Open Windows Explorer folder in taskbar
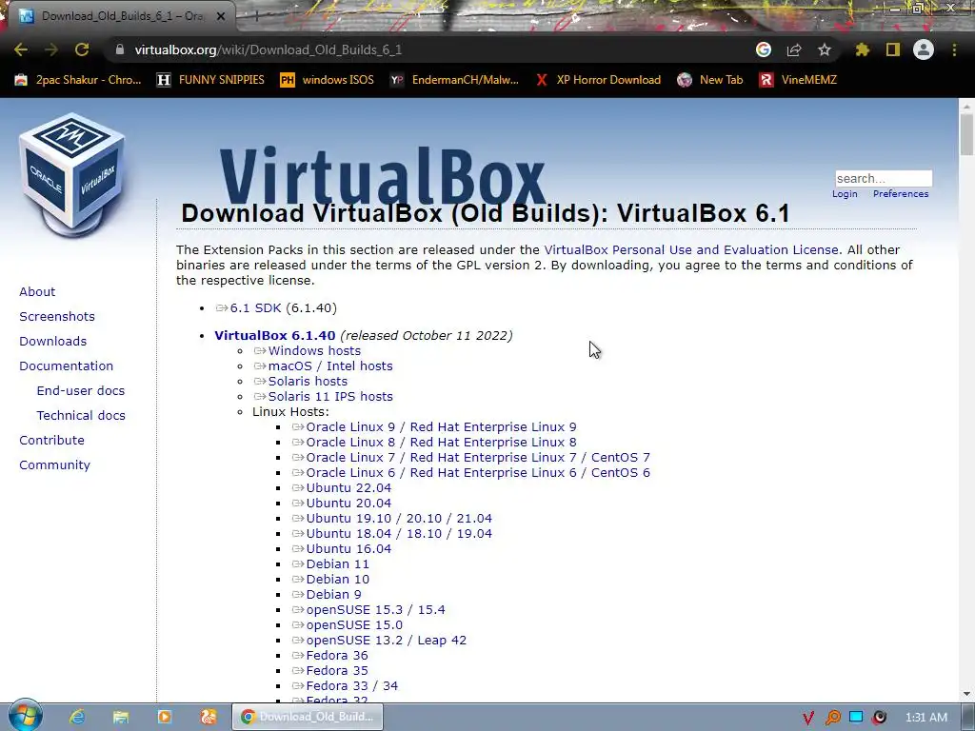Screen dimensions: 975x731 tap(121, 717)
